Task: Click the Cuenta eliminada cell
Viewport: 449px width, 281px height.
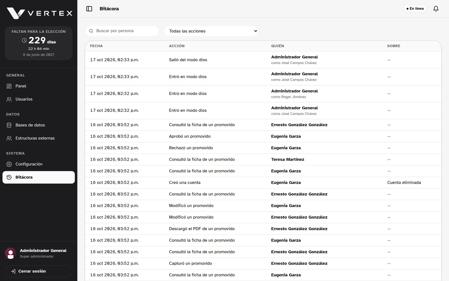Action: [404, 183]
